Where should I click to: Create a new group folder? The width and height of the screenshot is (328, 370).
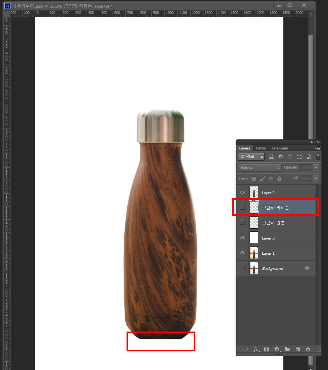(287, 349)
